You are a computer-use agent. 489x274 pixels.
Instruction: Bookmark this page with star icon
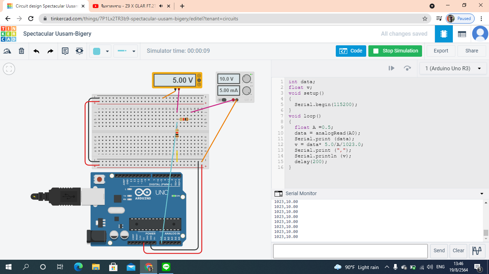(425, 19)
